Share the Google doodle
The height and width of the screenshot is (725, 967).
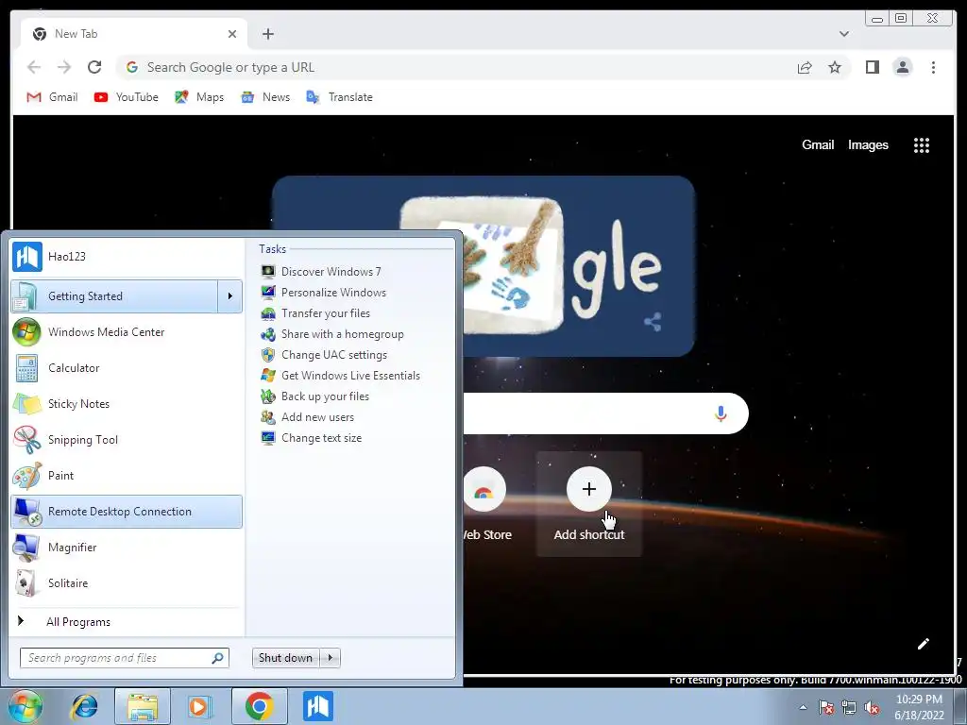point(653,322)
